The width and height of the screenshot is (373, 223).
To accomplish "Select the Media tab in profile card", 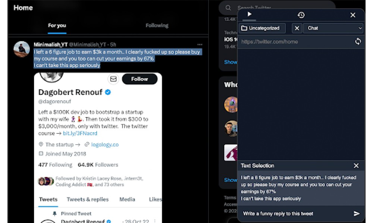I will click(x=127, y=200).
